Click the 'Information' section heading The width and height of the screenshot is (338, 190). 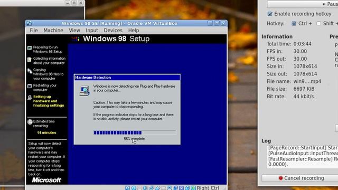277,36
